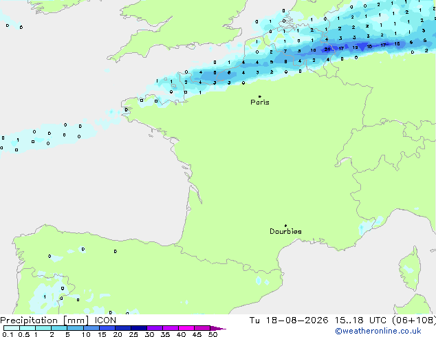The height and width of the screenshot is (337, 436).
Task: Select the 40–45 mm magenta swatch
Action: click(186, 328)
